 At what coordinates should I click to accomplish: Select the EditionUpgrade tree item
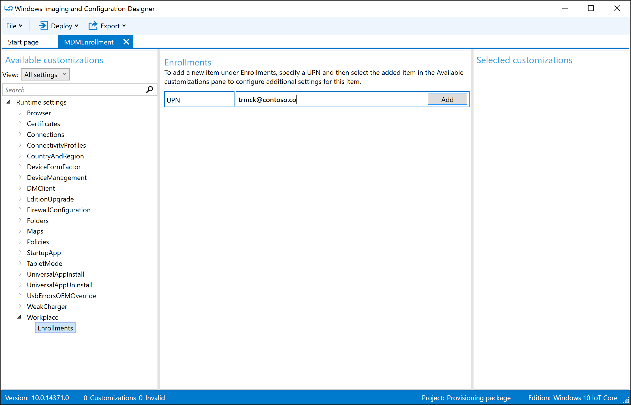click(50, 199)
